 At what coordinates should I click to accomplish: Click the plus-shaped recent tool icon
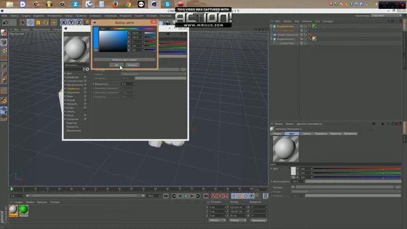pyautogui.click(x=54, y=23)
